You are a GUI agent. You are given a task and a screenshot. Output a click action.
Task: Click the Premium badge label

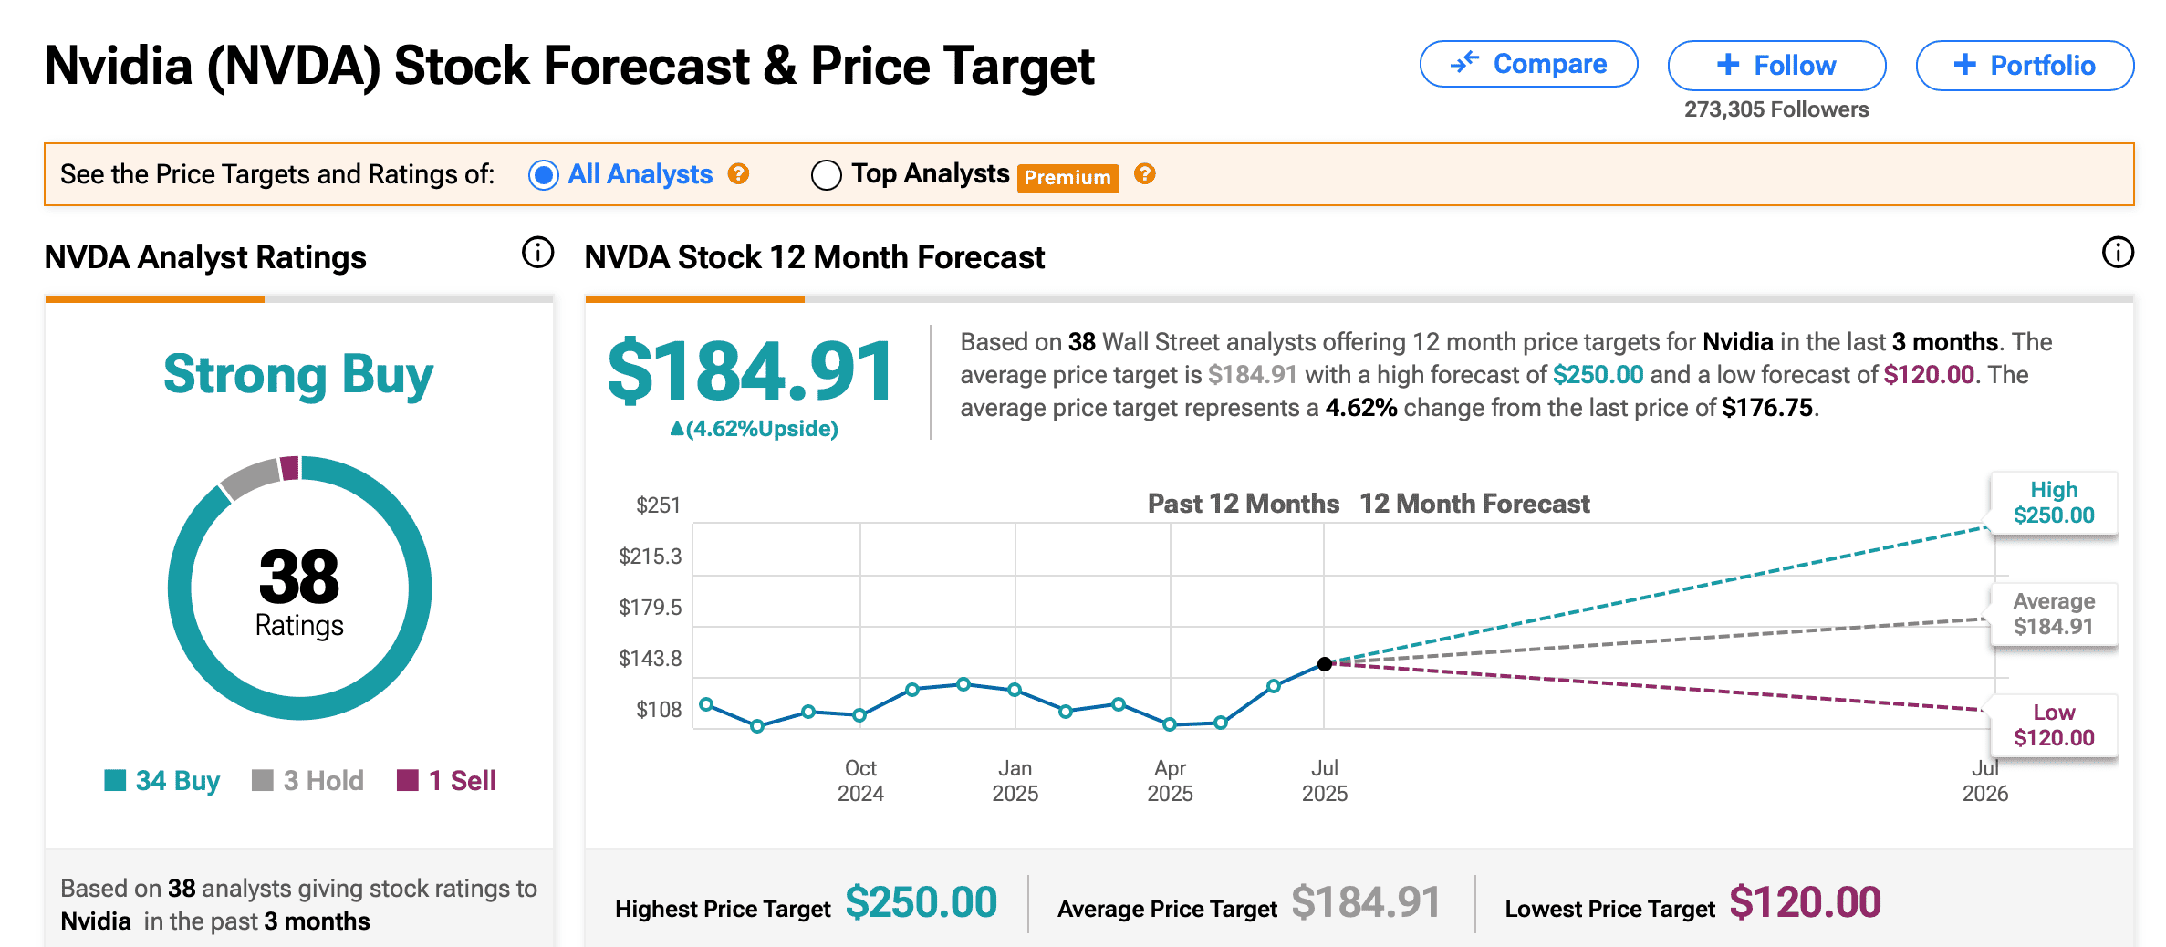(1067, 177)
